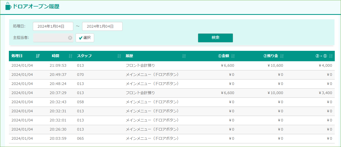
Task: Open the start date field 2024年1月04日
Action: coord(53,26)
